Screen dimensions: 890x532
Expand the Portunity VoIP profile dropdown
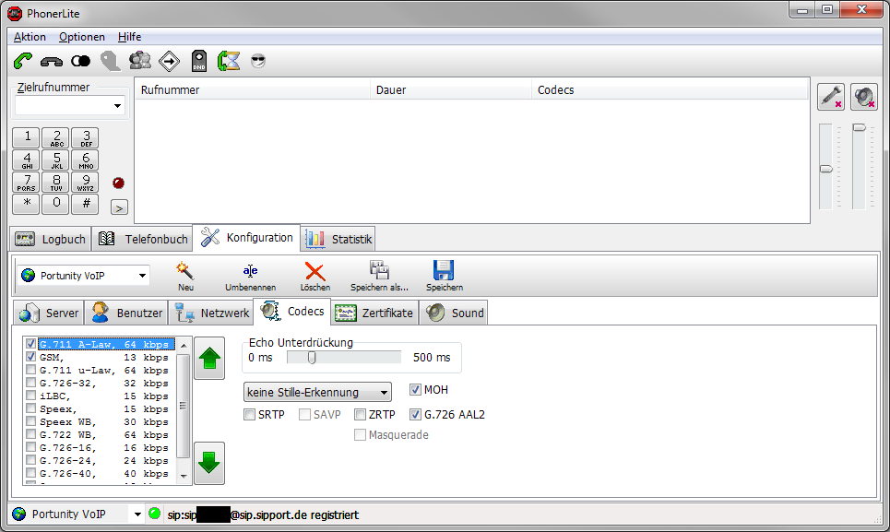(142, 276)
